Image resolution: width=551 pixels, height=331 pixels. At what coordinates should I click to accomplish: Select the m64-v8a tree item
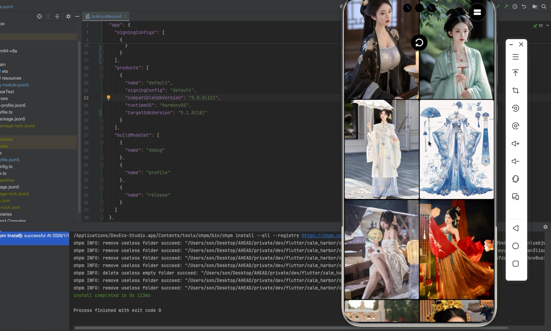pyautogui.click(x=8, y=51)
